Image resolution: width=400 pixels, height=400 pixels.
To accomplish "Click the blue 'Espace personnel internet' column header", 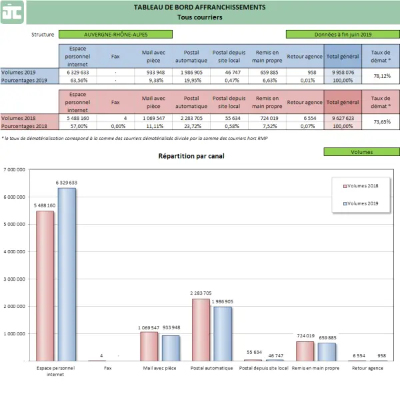I will (x=78, y=57).
